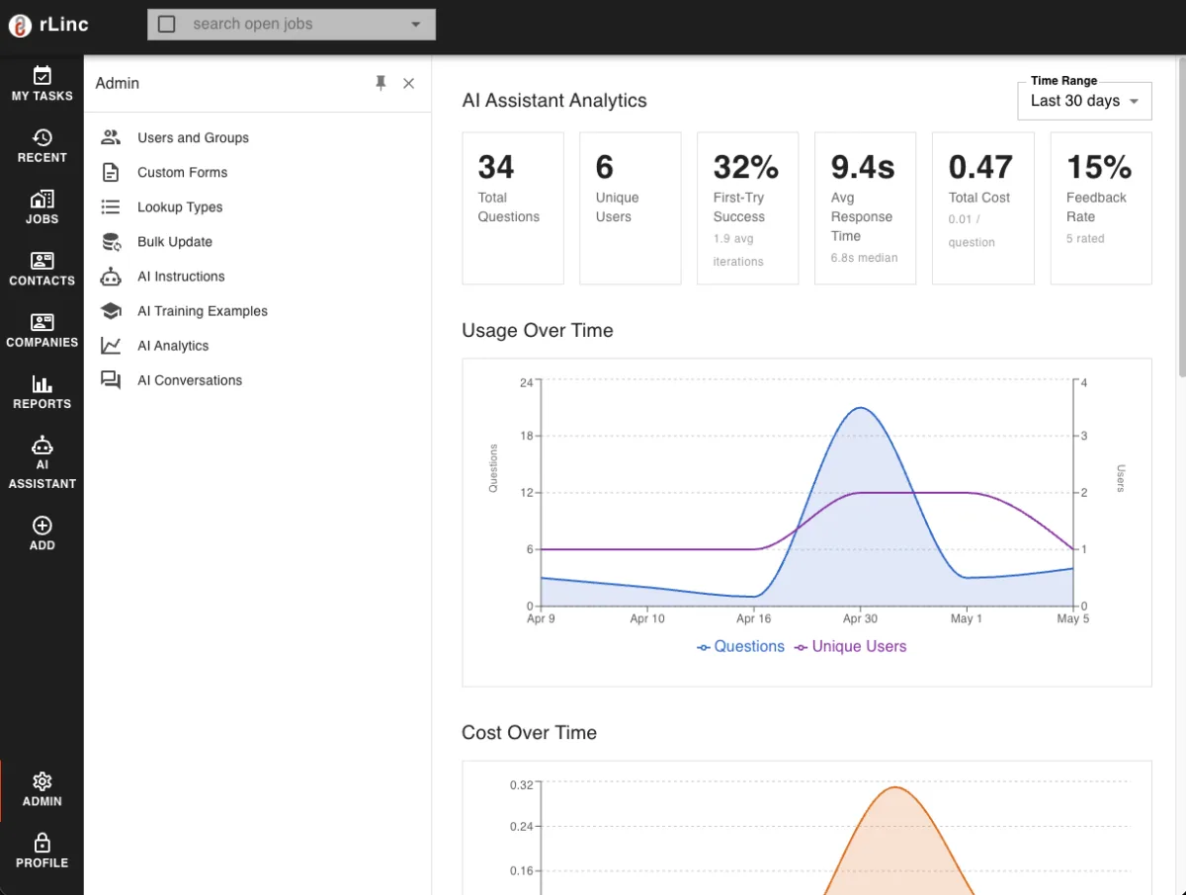The image size is (1186, 895).
Task: Select Custom Forms menu item
Action: pos(257,172)
